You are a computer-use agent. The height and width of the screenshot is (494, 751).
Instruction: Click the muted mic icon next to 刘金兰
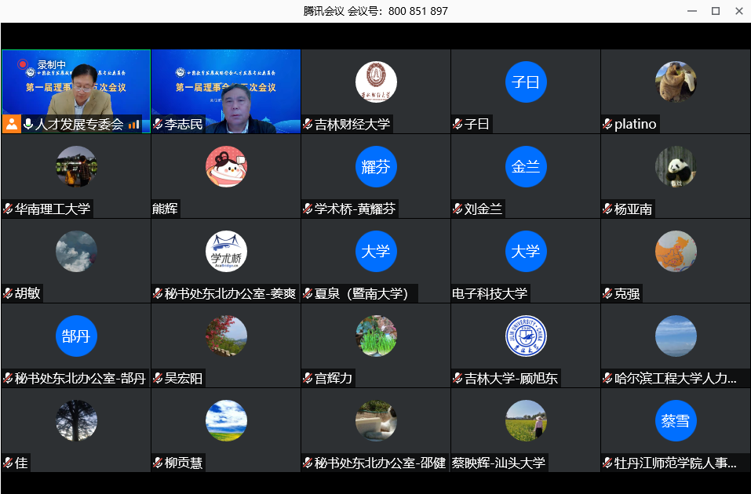[458, 209]
